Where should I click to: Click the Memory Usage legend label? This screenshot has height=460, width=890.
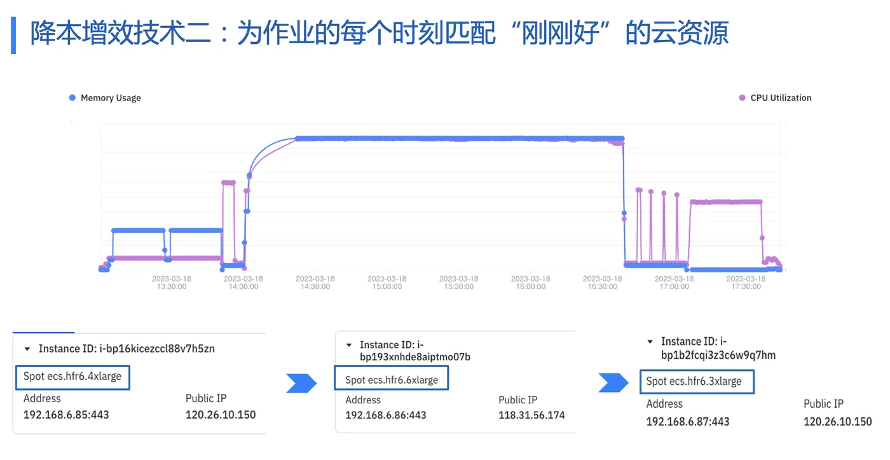coord(111,98)
